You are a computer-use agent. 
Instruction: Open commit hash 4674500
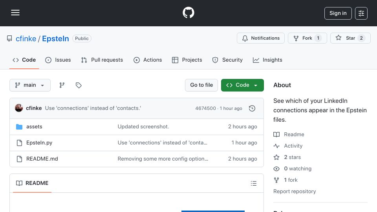(205, 108)
